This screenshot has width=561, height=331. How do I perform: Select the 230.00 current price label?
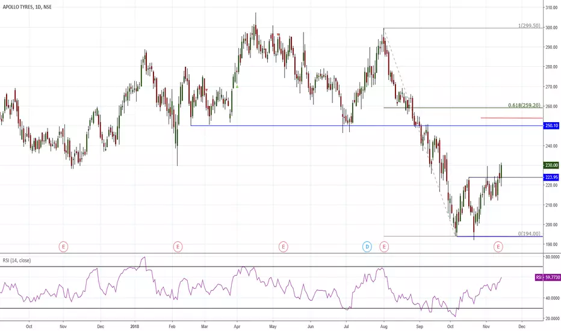click(x=551, y=165)
